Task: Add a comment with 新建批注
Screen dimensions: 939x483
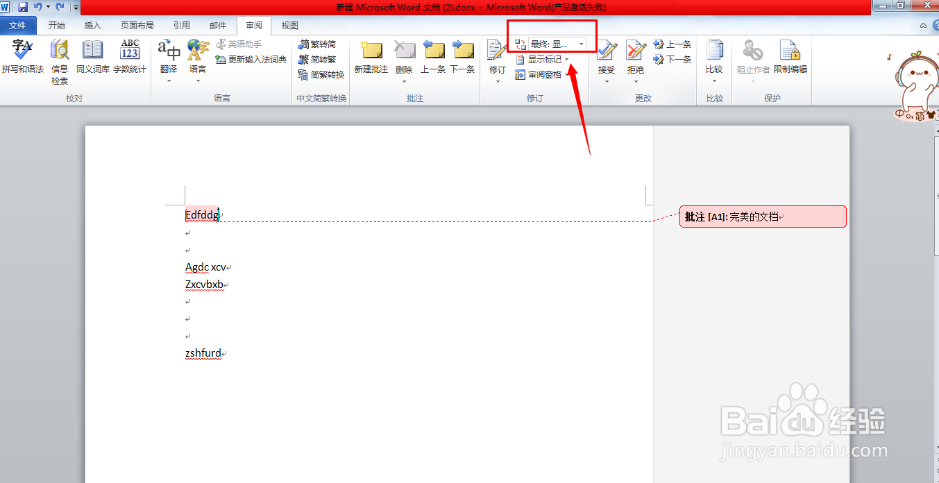Action: [x=371, y=57]
